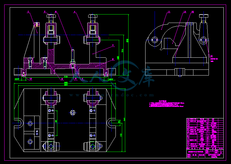Select the bottom-left clamp in top view
The width and height of the screenshot is (231, 164).
click(50, 147)
